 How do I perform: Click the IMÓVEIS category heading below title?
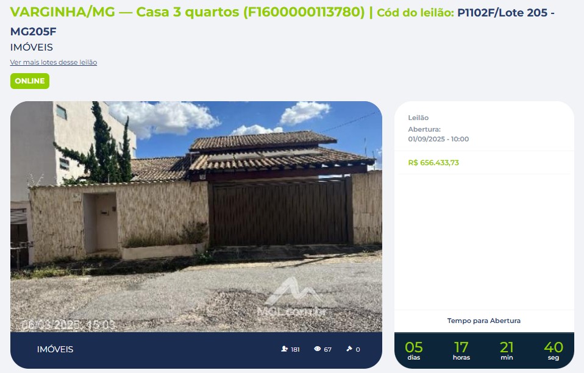point(32,48)
